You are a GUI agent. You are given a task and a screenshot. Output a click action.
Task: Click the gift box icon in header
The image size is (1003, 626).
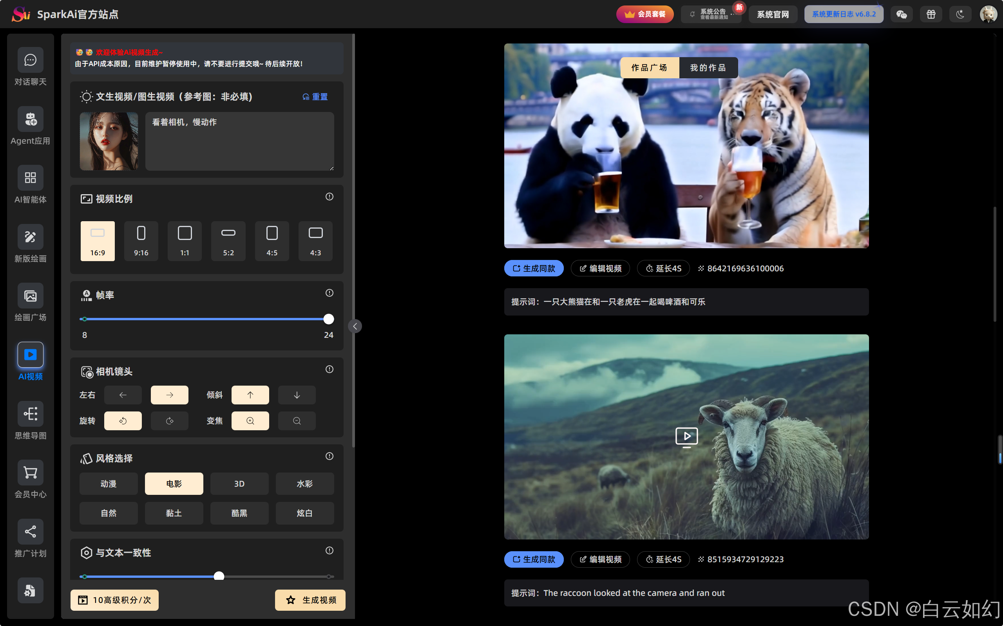click(931, 14)
